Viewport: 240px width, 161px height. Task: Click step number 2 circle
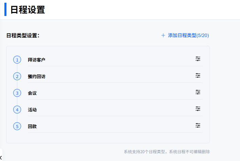17,76
